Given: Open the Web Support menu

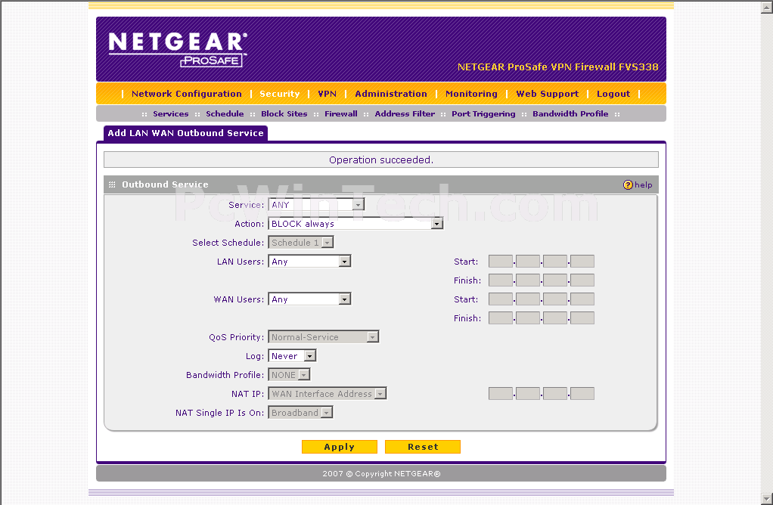Looking at the screenshot, I should tap(547, 94).
